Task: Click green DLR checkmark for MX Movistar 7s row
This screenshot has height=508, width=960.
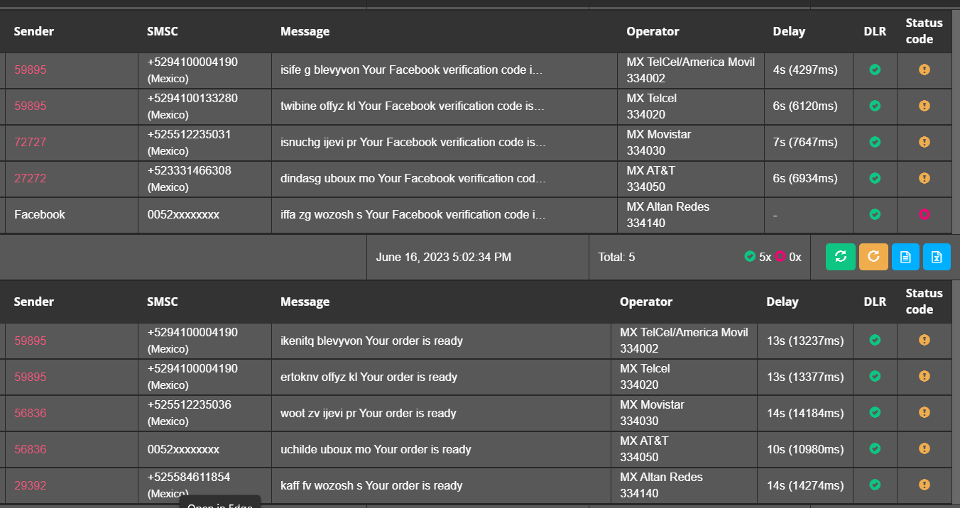Action: (x=875, y=142)
